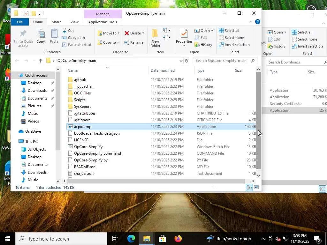Image resolution: width=327 pixels, height=245 pixels.
Task: Click the horizontal scrollbar of file list
Action: (x=156, y=181)
